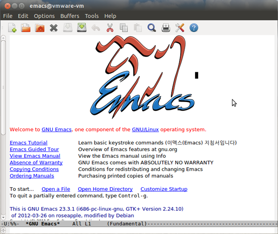Open the Tools menu
Screen dimensions: 278x234
(92, 16)
